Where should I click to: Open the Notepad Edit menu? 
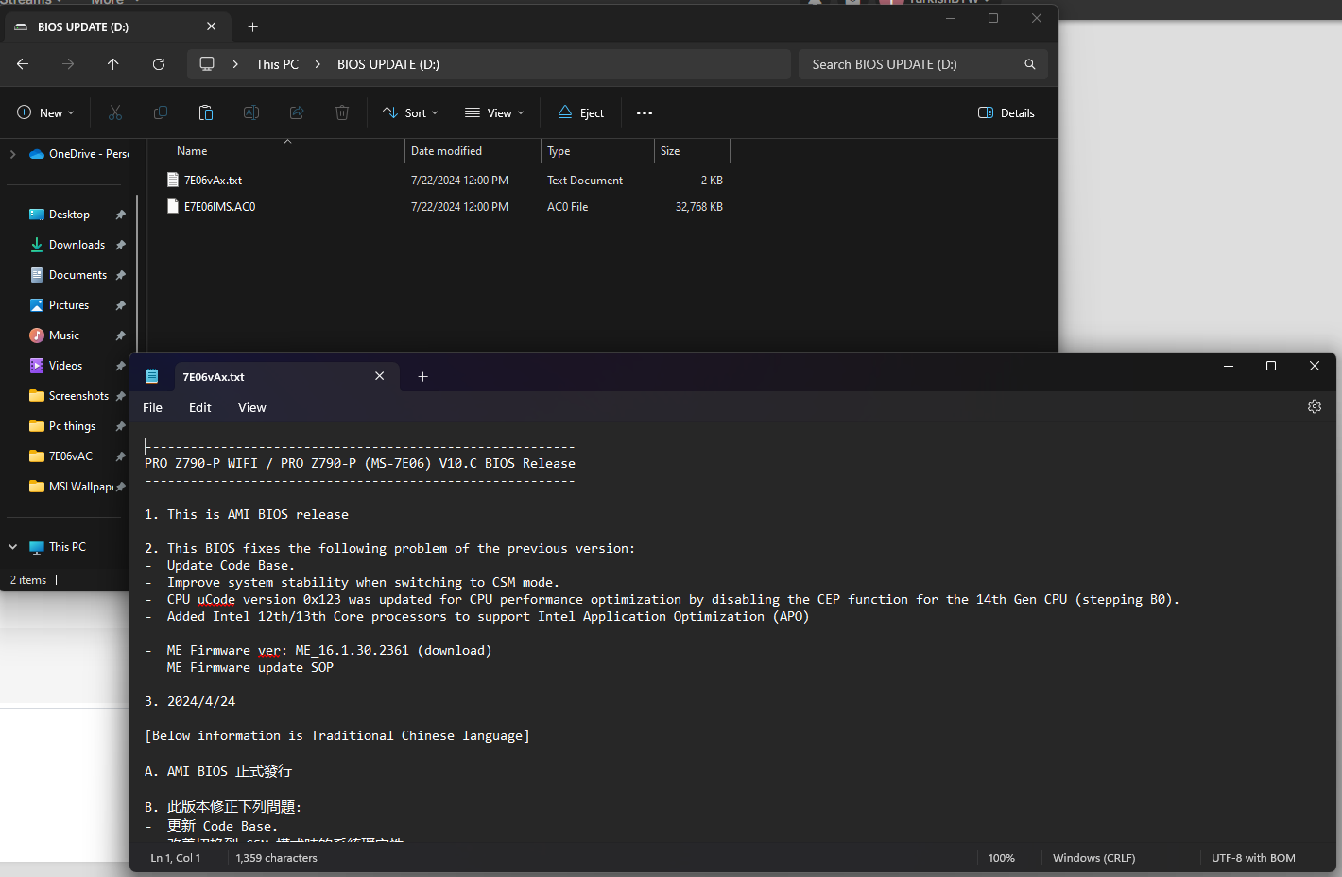200,407
